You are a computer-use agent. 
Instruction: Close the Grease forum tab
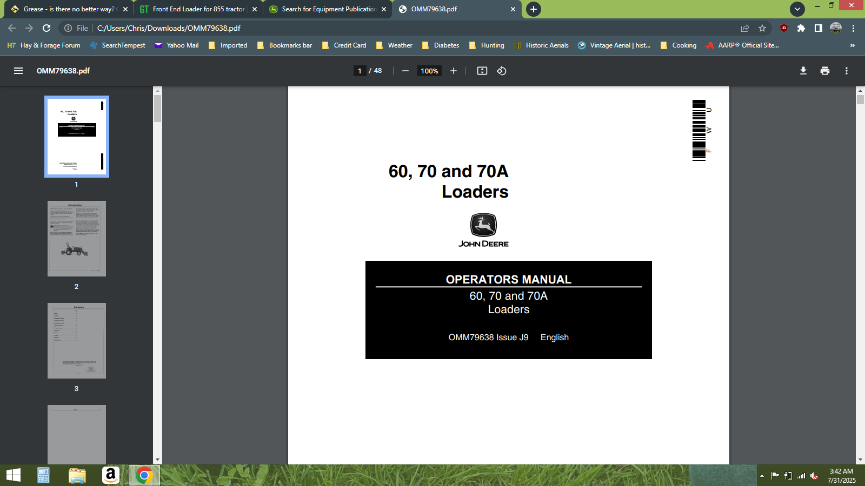(125, 9)
